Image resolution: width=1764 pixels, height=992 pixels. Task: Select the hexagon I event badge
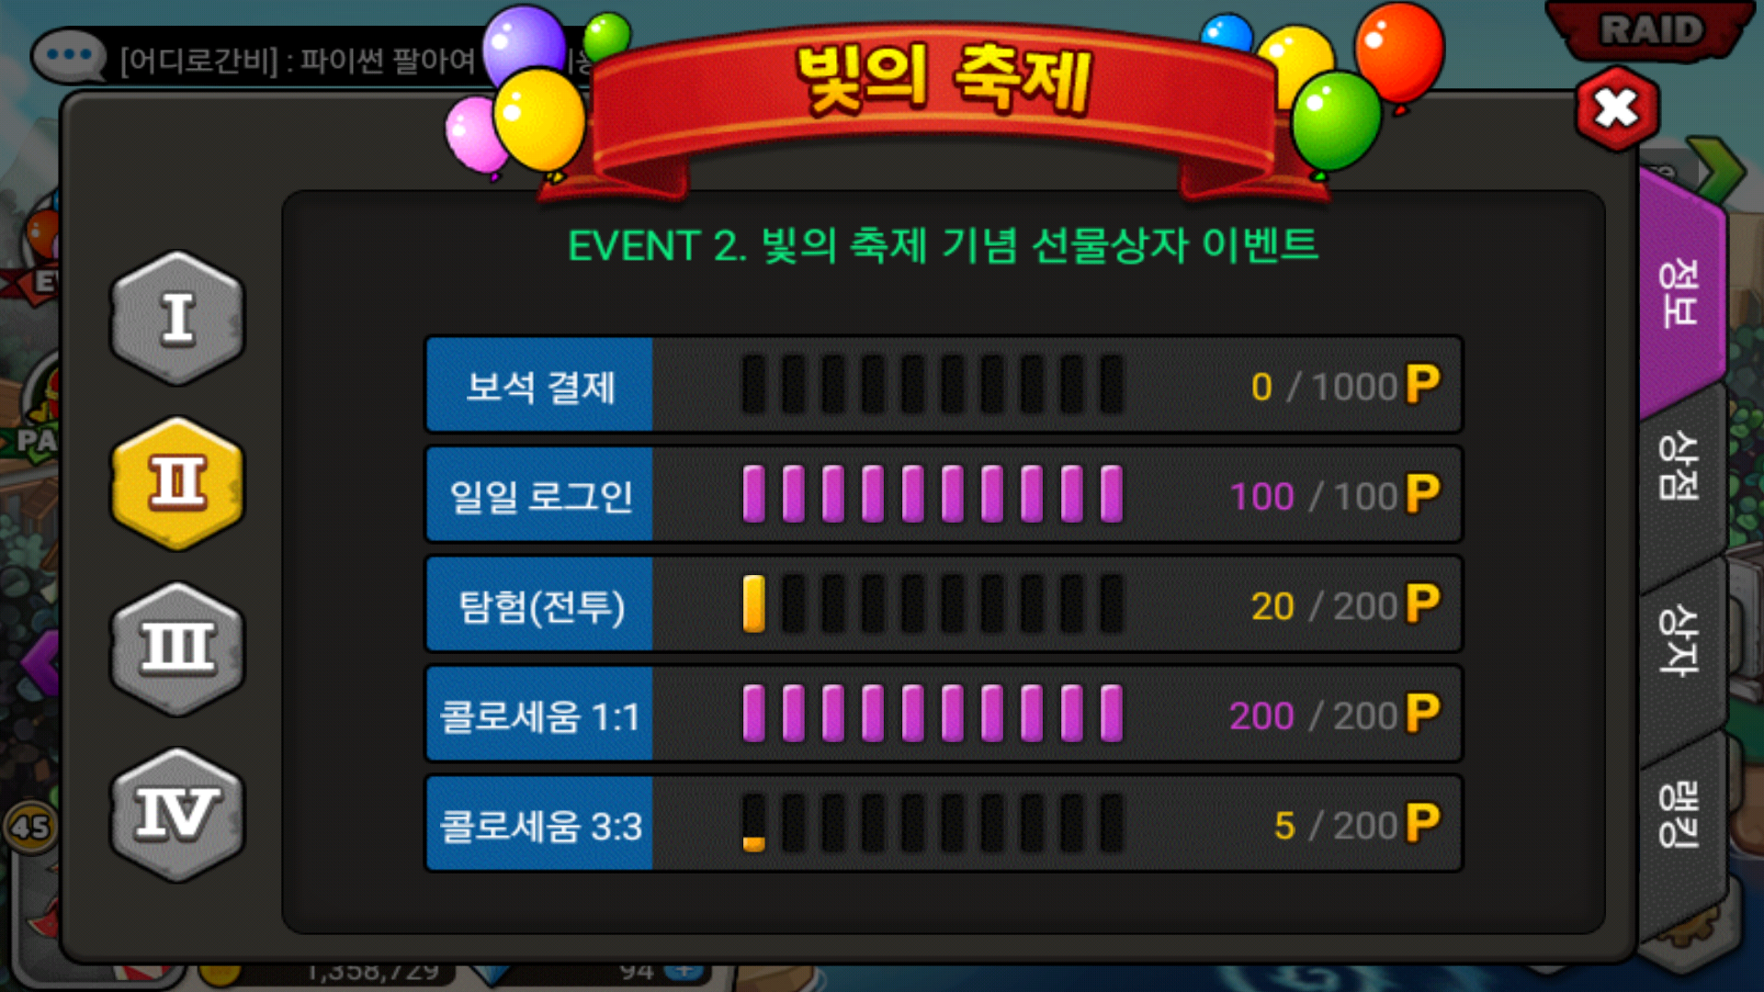coord(177,318)
